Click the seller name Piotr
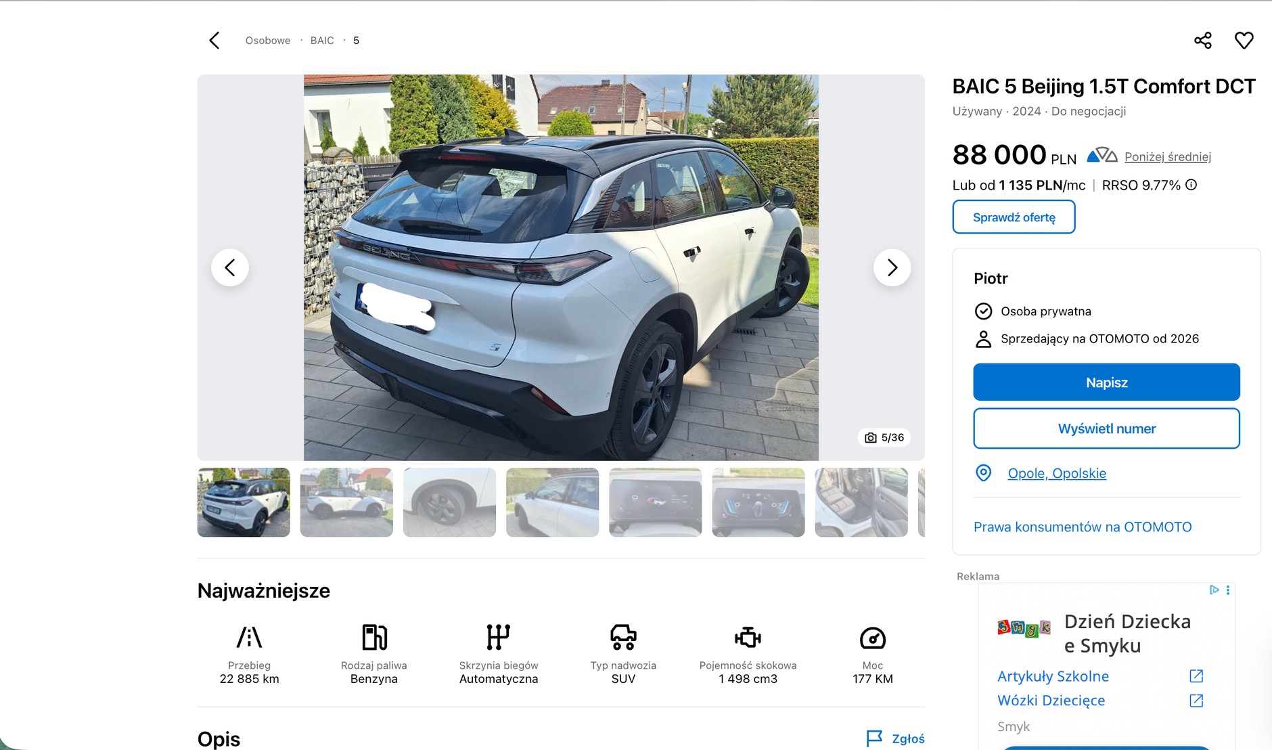1272x750 pixels. 991,278
